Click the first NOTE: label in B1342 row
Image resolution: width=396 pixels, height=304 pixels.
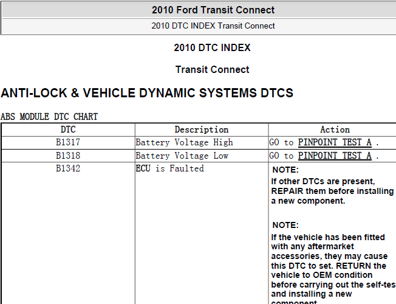click(285, 170)
